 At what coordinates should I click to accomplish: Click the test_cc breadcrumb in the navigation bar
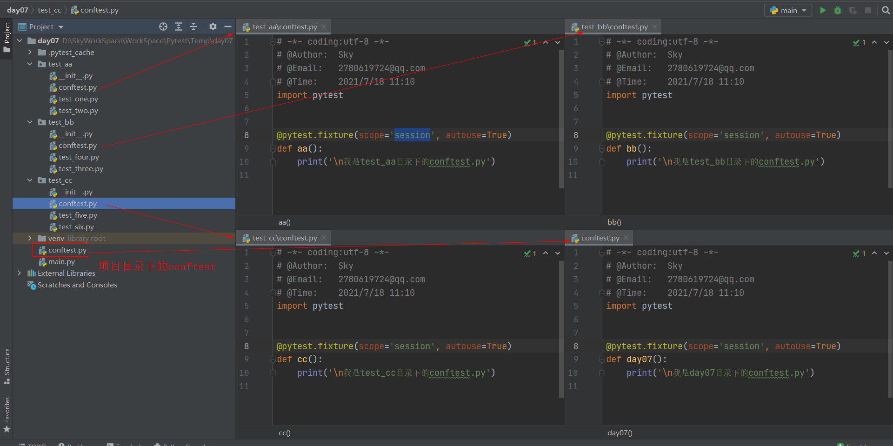pos(49,10)
